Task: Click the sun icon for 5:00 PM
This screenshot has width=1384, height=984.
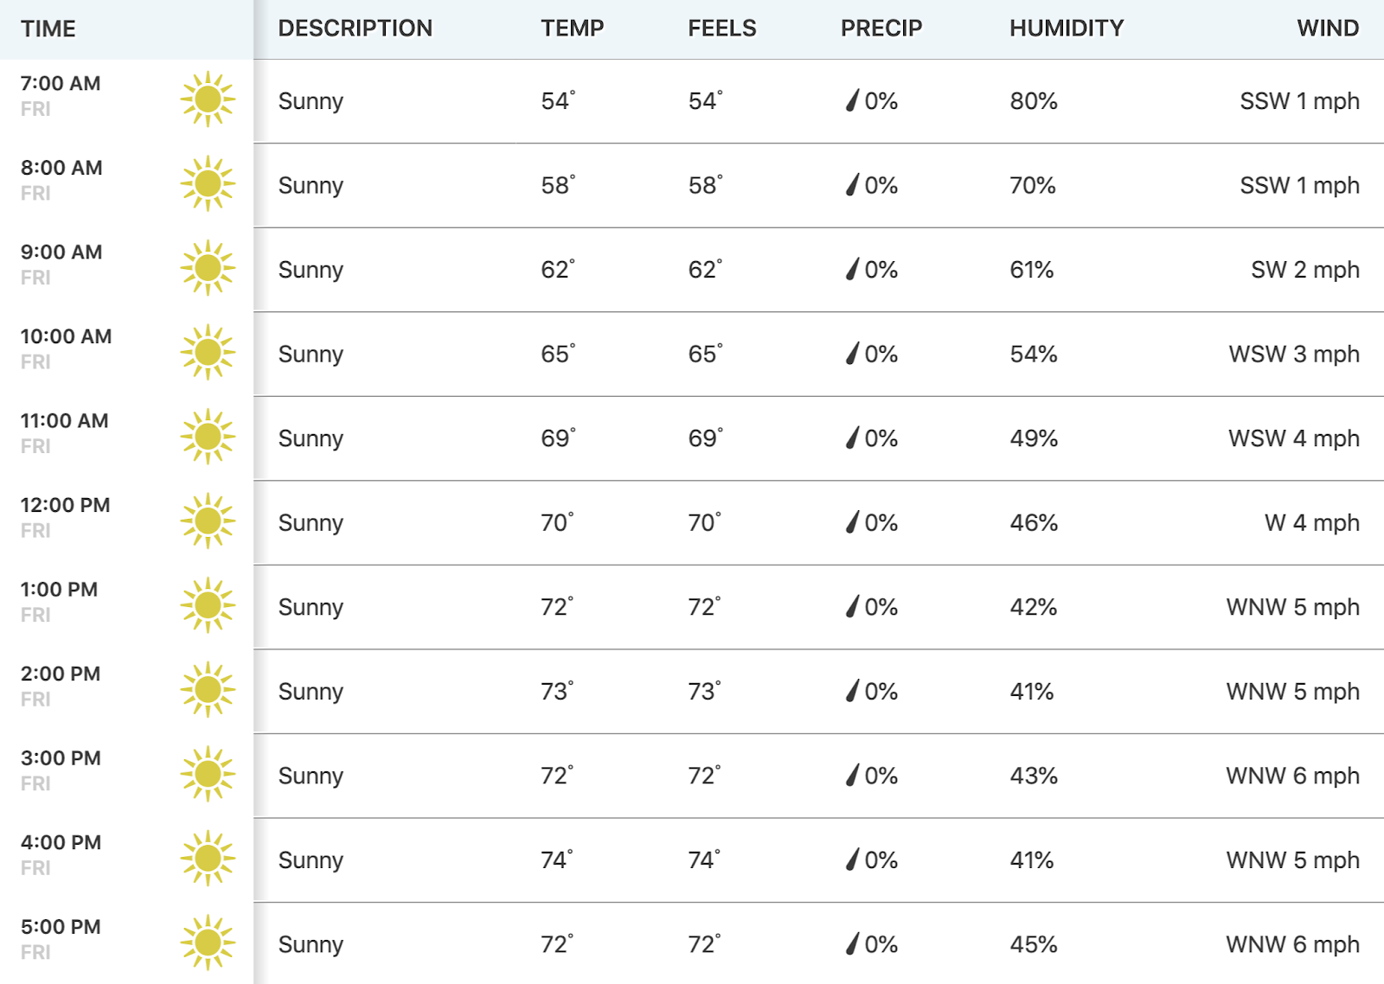Action: point(208,942)
